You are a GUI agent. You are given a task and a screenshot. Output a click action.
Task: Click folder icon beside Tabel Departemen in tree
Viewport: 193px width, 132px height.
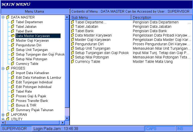point(13,22)
